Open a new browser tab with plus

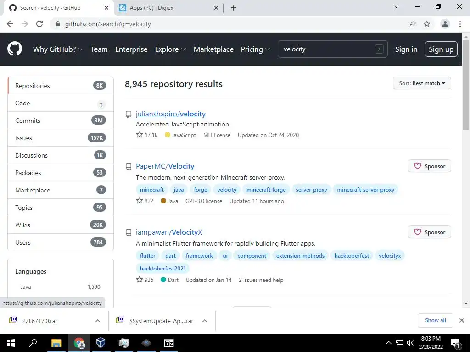234,8
